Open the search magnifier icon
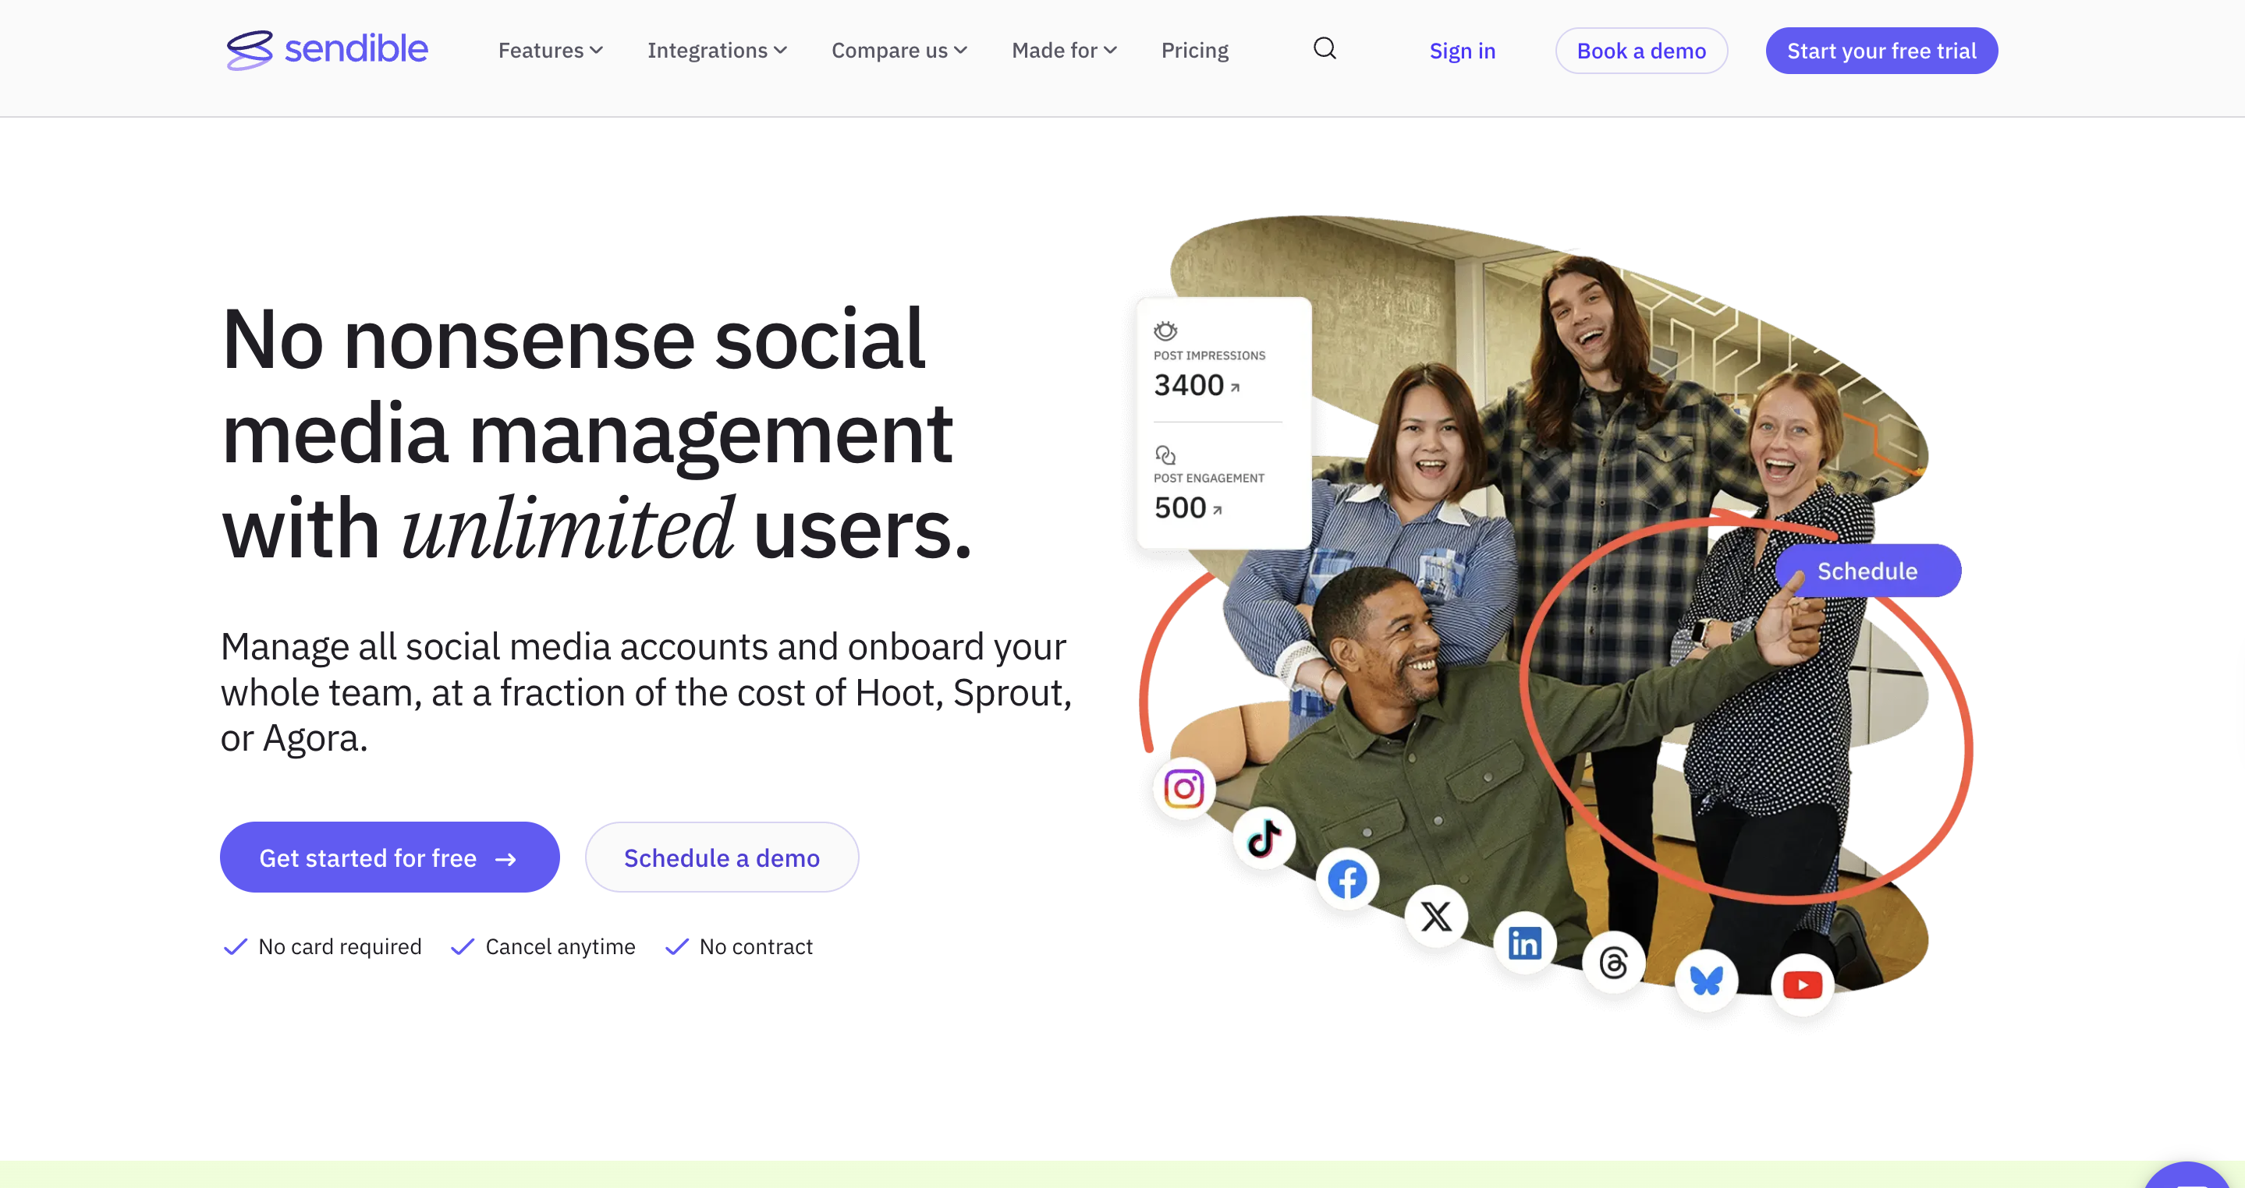This screenshot has width=2245, height=1188. tap(1325, 49)
